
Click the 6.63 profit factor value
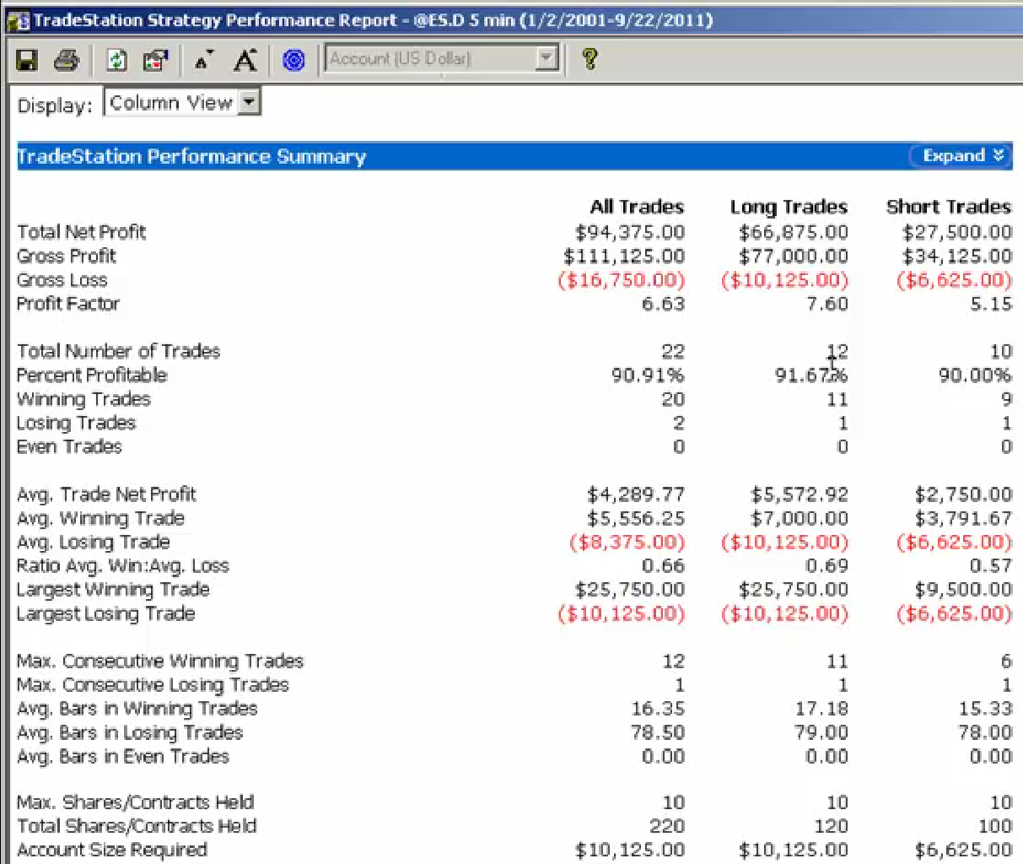pyautogui.click(x=663, y=304)
